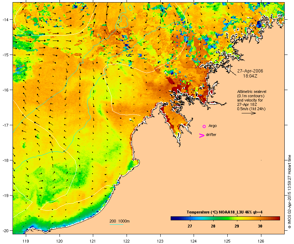Click the temperature color bar

[x=225, y=218]
